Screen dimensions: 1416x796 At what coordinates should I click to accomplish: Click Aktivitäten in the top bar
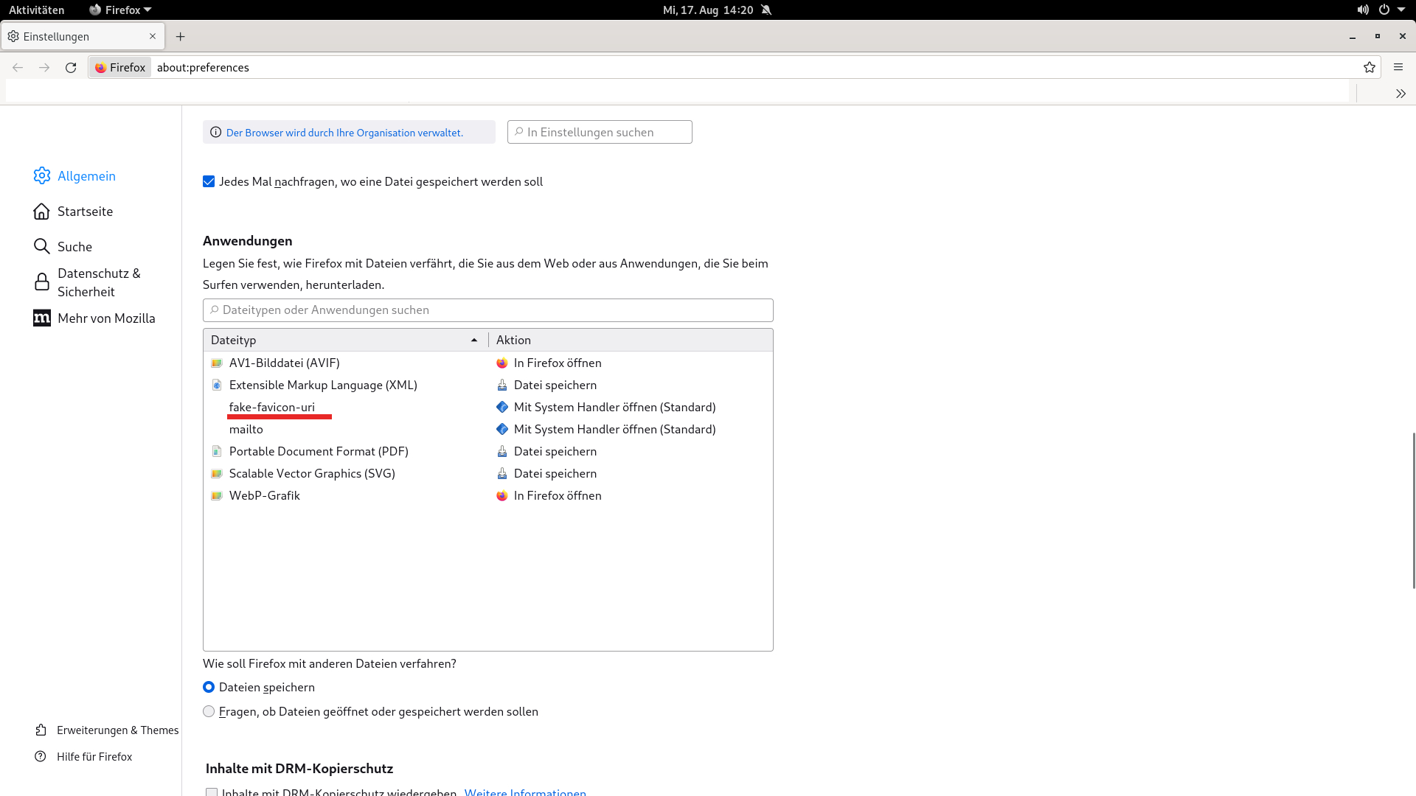(37, 10)
